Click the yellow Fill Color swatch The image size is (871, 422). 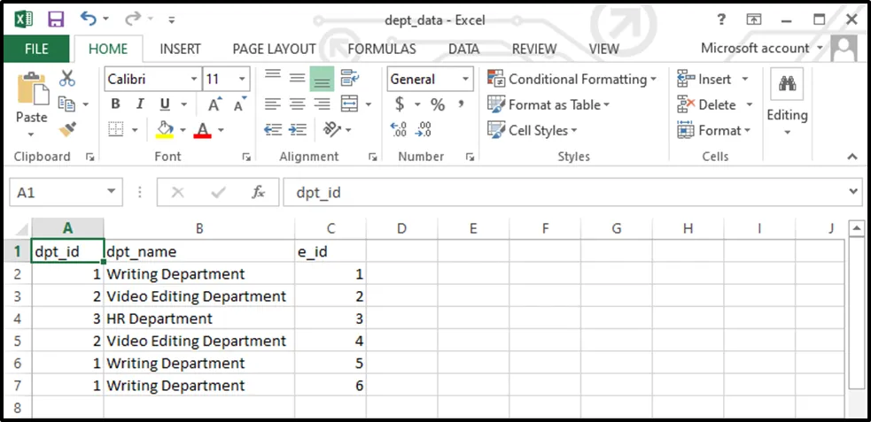(x=164, y=130)
